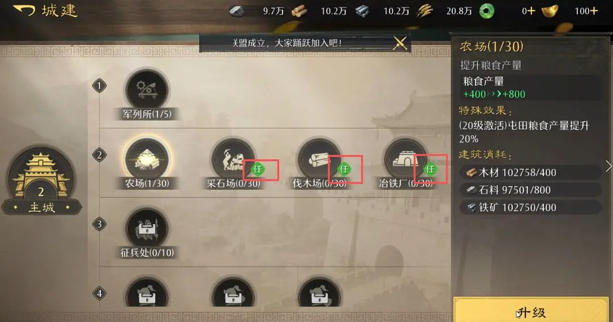Select the 农场 farm building

pyautogui.click(x=147, y=159)
